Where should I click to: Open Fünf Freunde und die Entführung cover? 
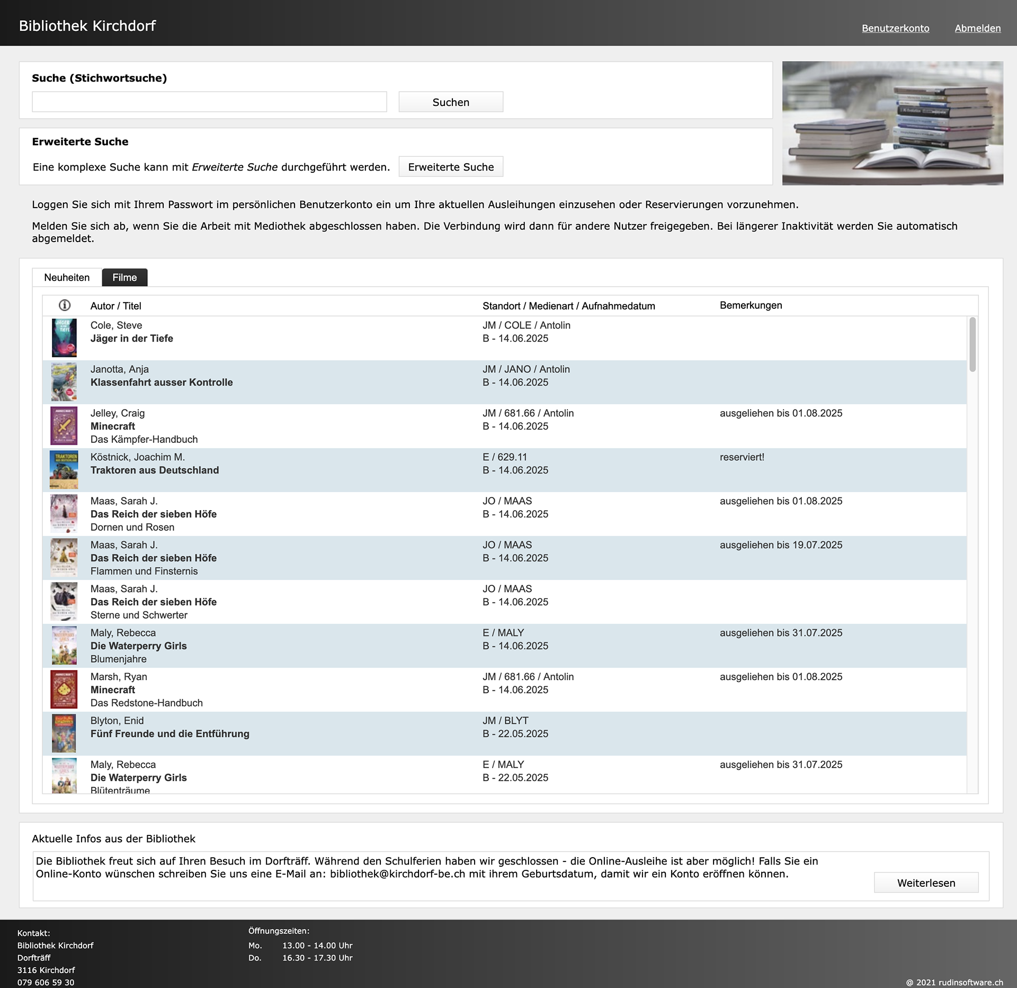(64, 733)
